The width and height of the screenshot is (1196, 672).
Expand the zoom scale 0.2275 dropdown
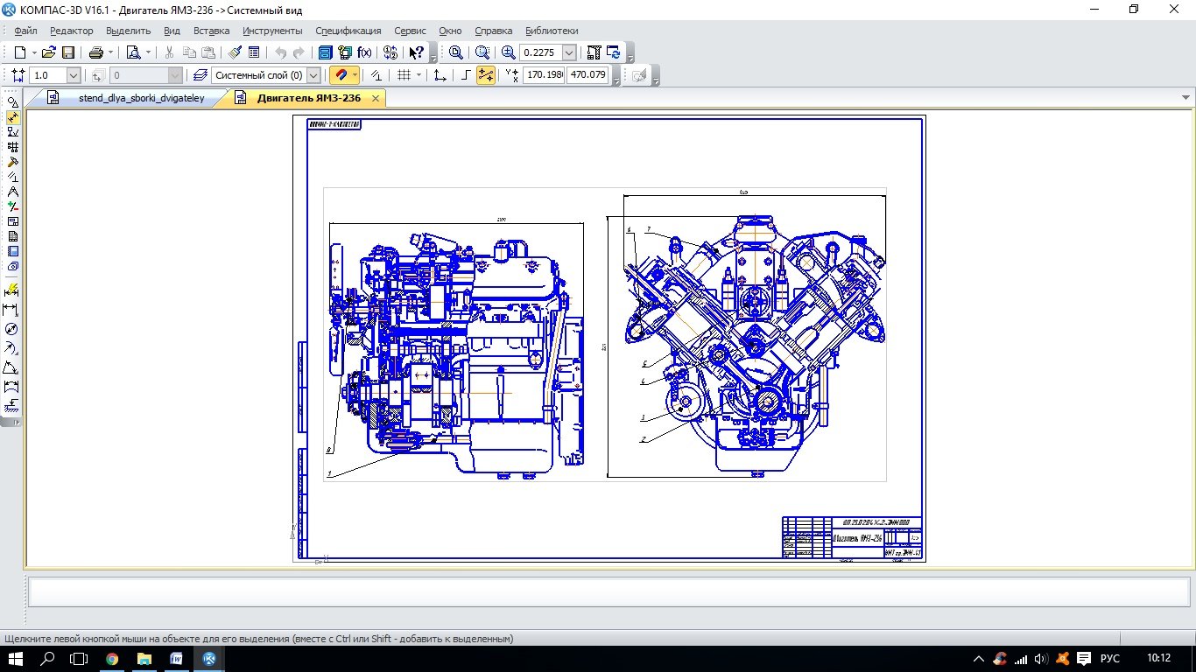pyautogui.click(x=570, y=52)
